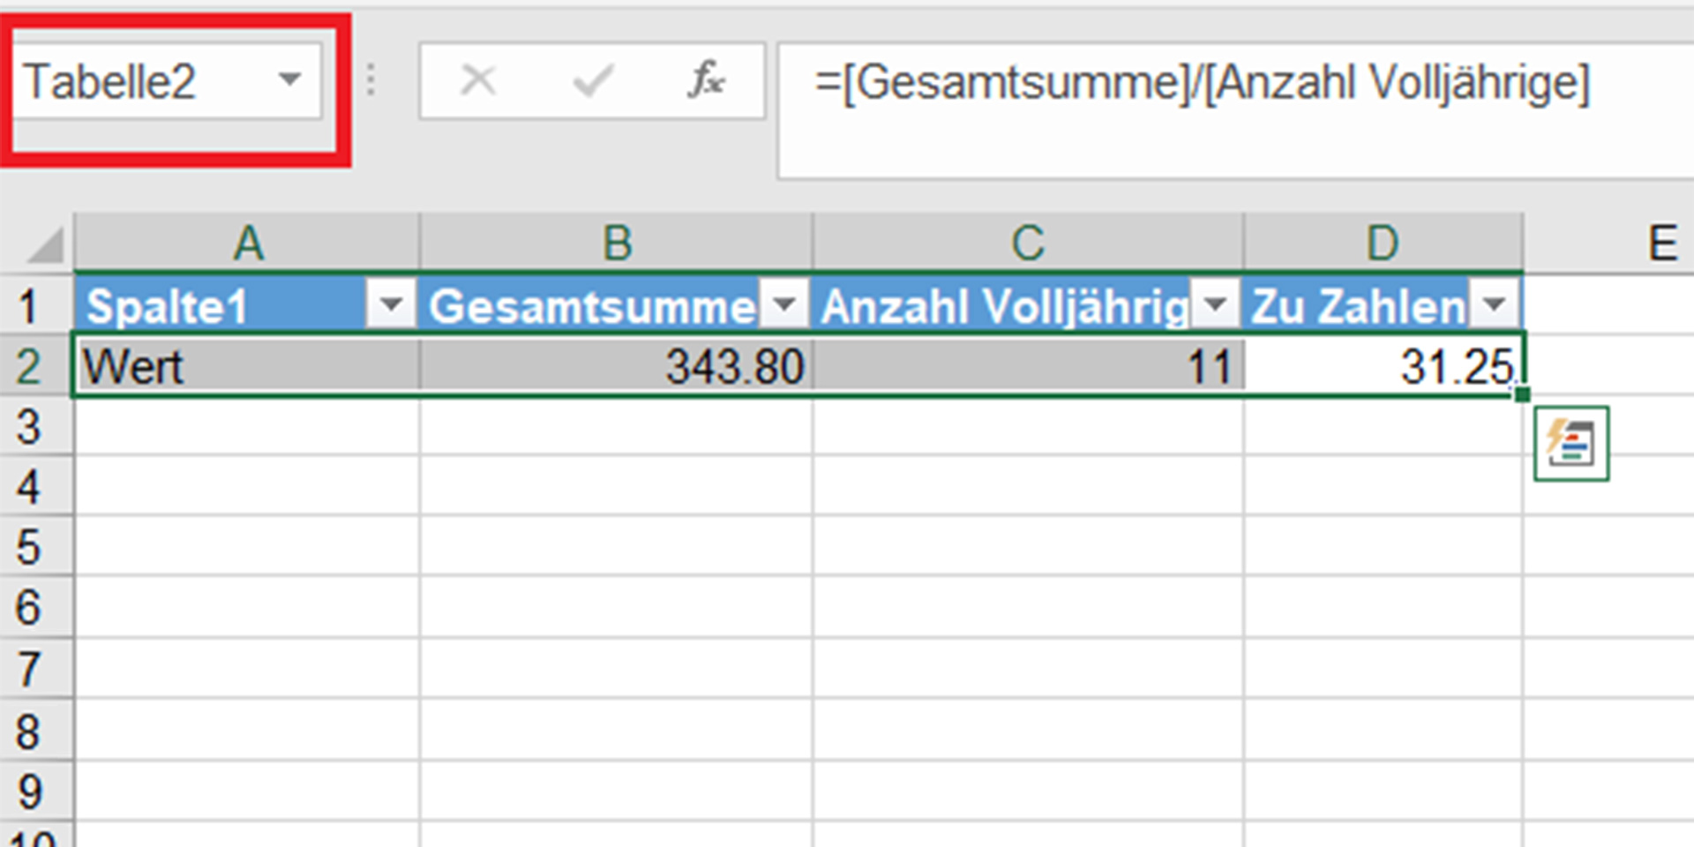The width and height of the screenshot is (1694, 847).
Task: Open the Gesamtsumme filter dropdown
Action: tap(783, 304)
